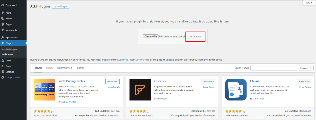Click the 'Add Plugins' page heading
This screenshot has height=120, width=316.
click(x=40, y=6)
